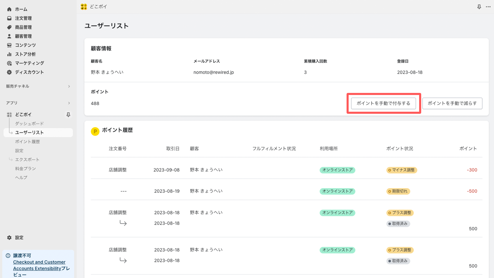
Task: Click the -300 point value
Action: [x=472, y=170]
